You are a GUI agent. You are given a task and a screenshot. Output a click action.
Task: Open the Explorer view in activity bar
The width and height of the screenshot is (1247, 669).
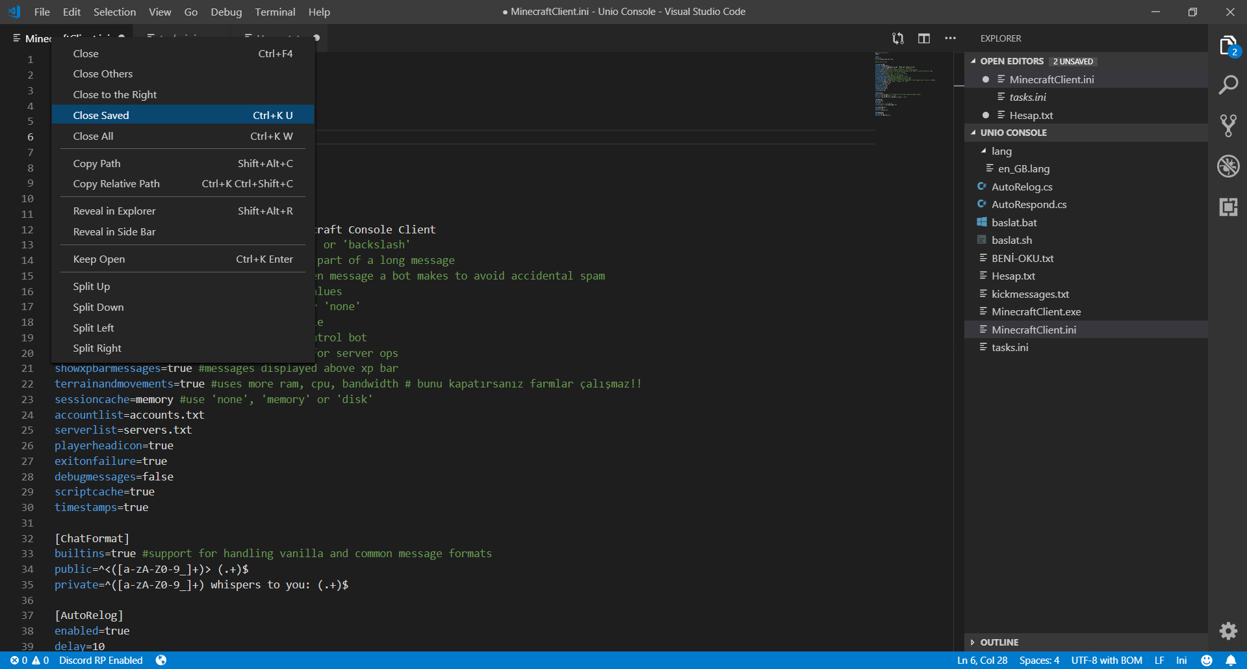[1228, 46]
